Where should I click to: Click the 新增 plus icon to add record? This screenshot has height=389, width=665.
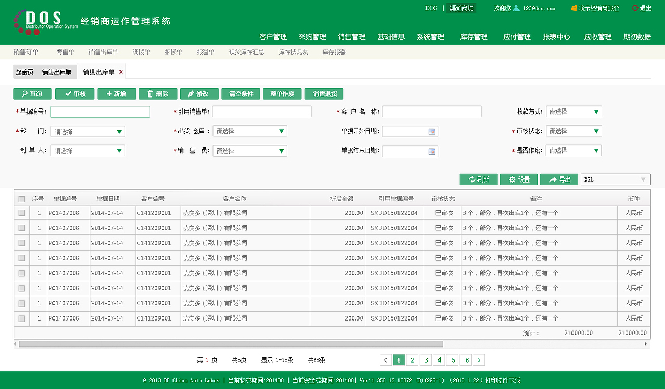[109, 94]
